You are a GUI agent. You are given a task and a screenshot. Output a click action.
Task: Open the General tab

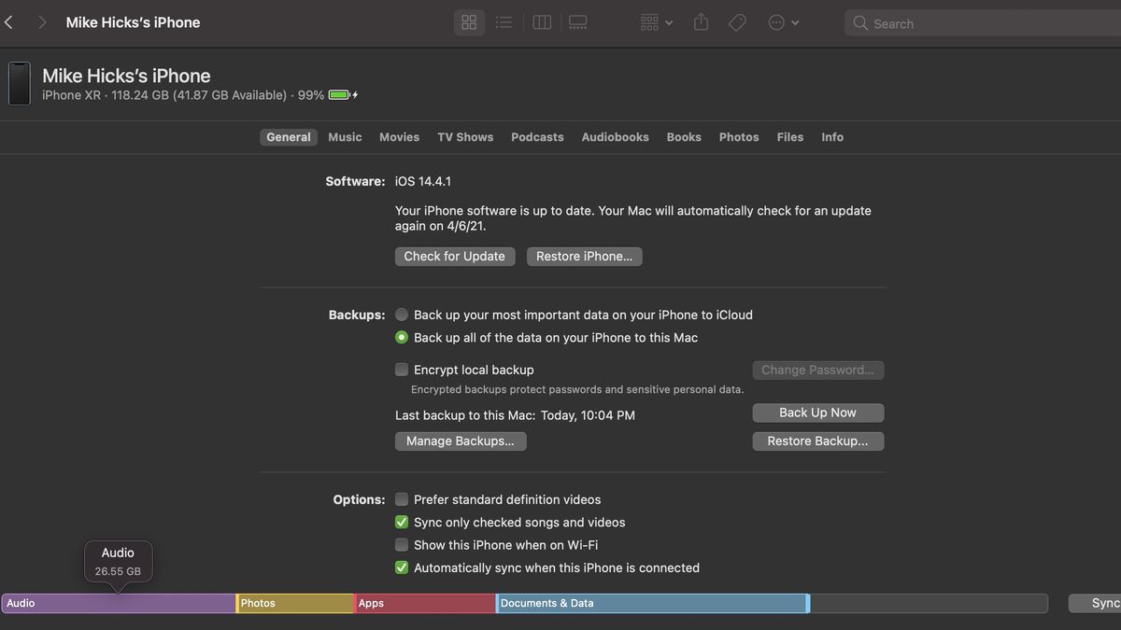point(289,137)
